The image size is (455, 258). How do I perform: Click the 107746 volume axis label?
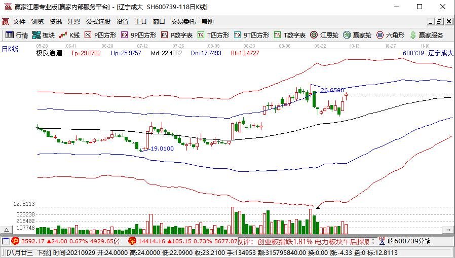(x=25, y=228)
